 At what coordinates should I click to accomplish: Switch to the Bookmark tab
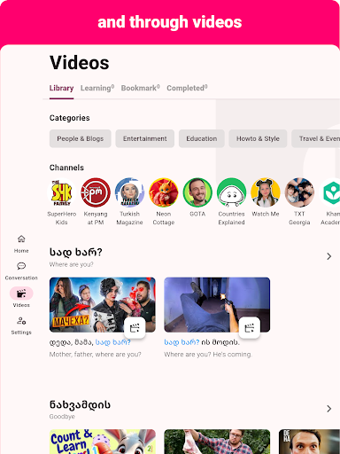pos(141,88)
